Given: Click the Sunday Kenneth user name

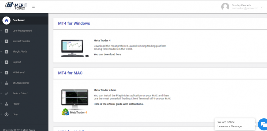Looking at the screenshot, I should (241, 5).
